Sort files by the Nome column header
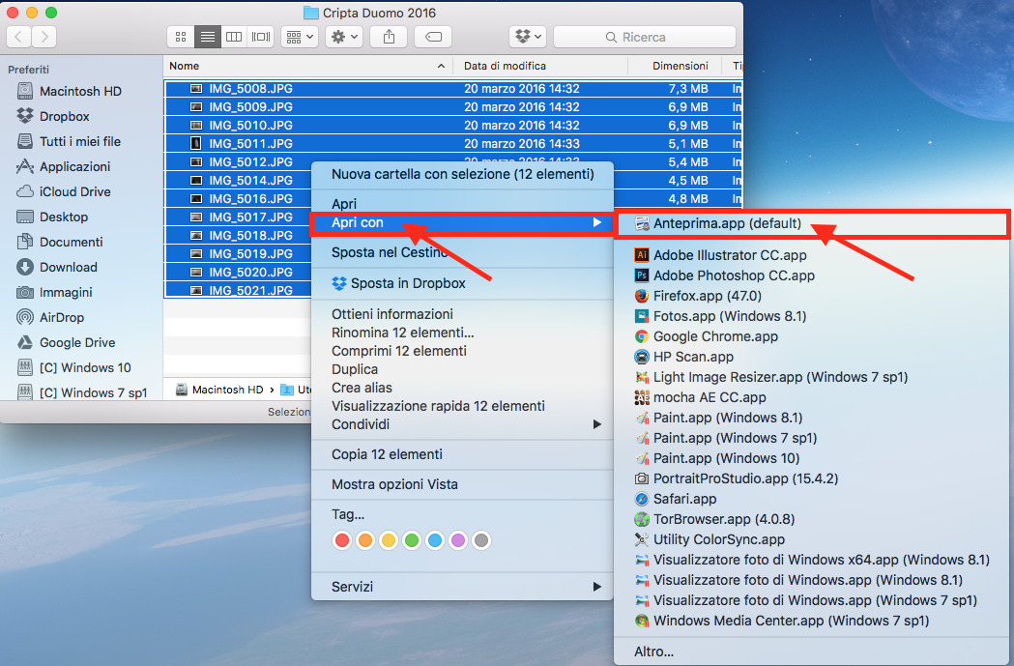Screen dimensions: 1014x666 [x=307, y=66]
